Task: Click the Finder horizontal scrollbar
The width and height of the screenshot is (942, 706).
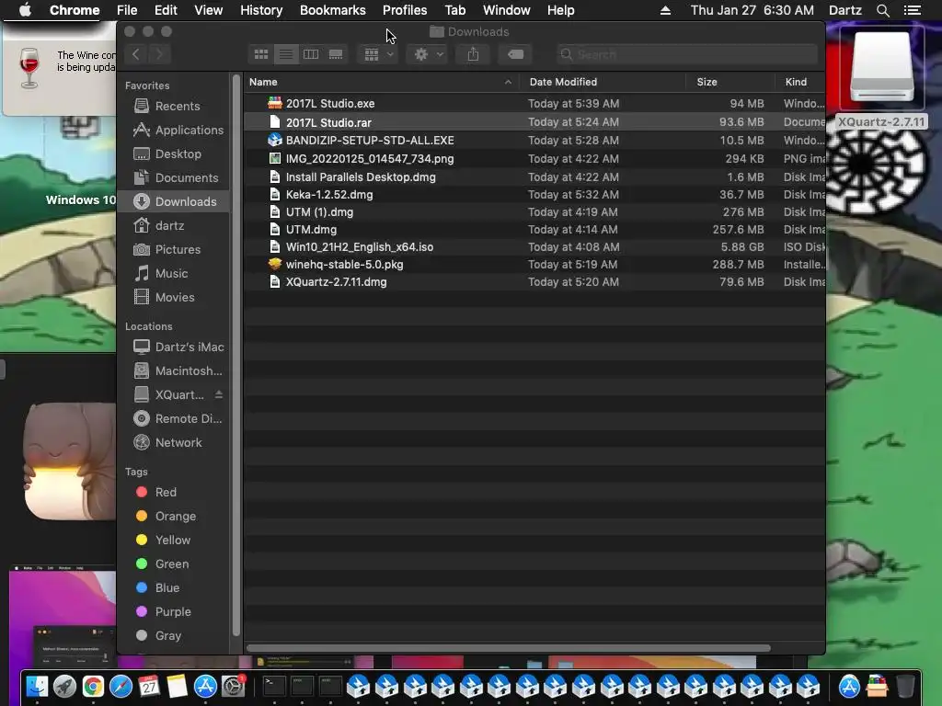Action: point(508,648)
